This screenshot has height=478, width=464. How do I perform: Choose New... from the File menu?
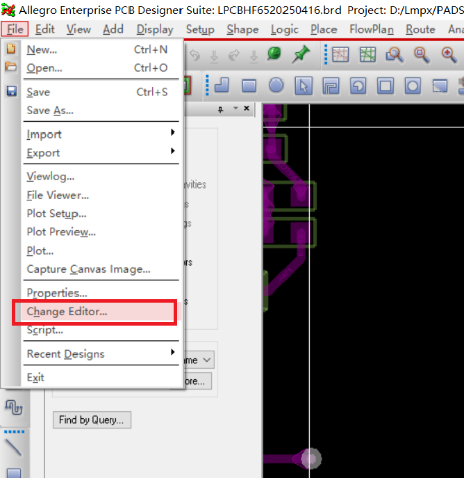coord(101,49)
